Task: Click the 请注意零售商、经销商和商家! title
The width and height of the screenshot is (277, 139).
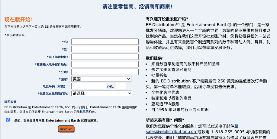Action: tap(137, 7)
